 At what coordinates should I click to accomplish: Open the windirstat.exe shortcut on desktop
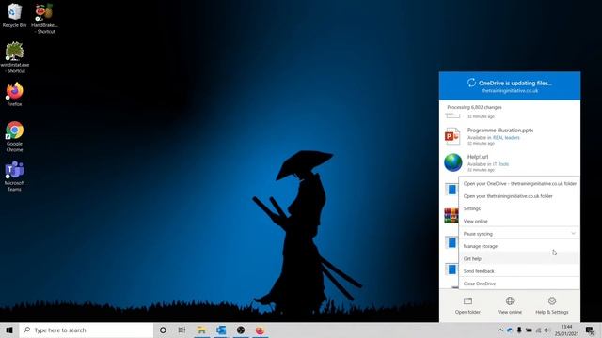15,57
